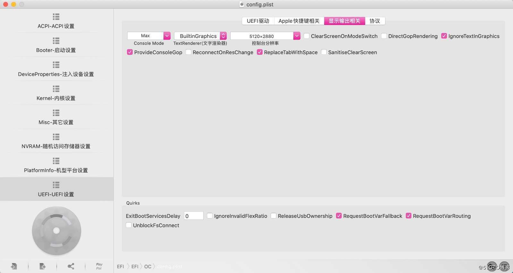
Task: Open 控制台分辨率 resolution dropdown arrow
Action: click(x=297, y=36)
